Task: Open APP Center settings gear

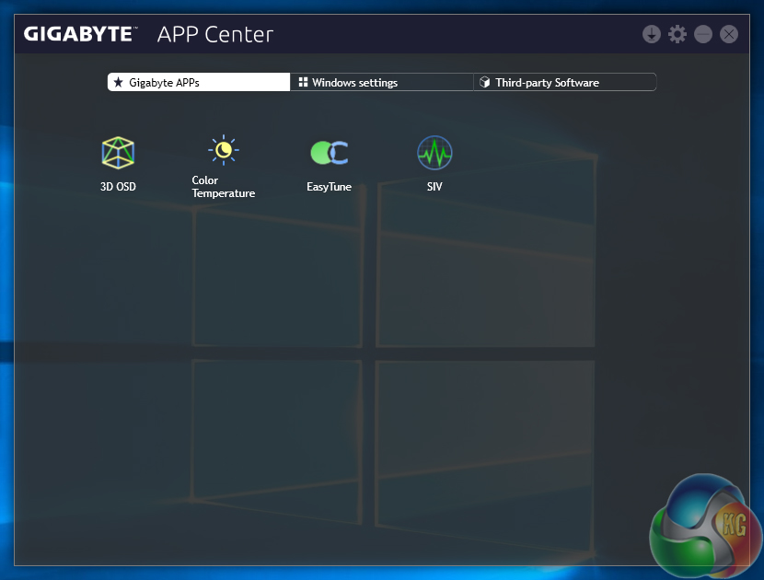Action: coord(677,34)
